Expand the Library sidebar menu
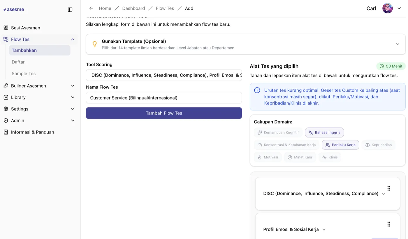 click(73, 97)
